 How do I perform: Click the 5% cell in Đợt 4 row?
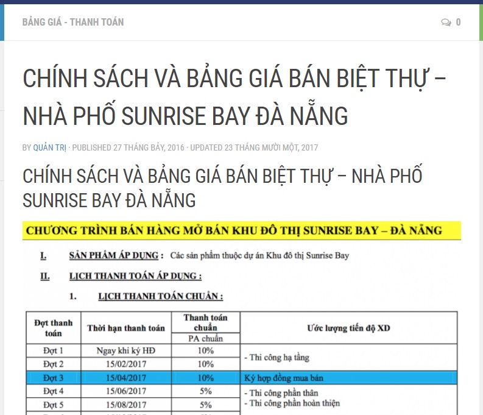[205, 391]
